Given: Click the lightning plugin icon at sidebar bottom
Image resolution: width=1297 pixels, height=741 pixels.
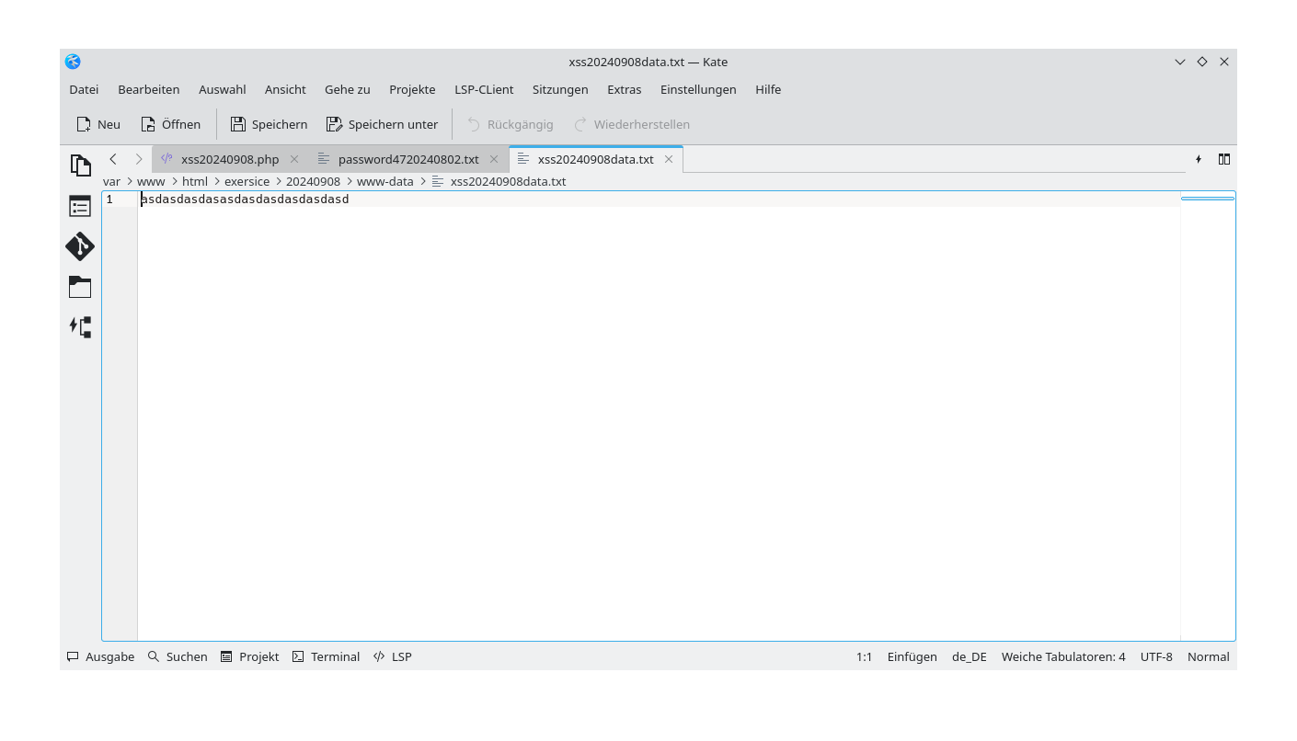Looking at the screenshot, I should pyautogui.click(x=80, y=326).
